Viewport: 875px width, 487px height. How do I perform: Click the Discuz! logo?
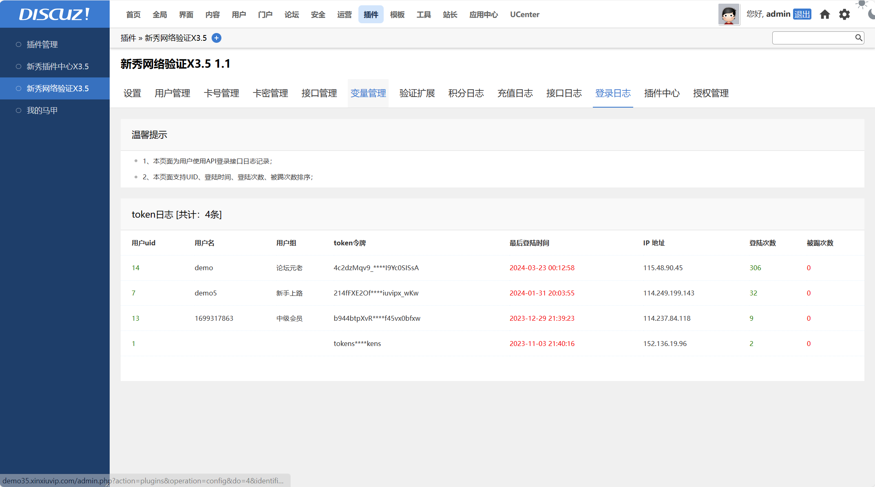point(54,14)
